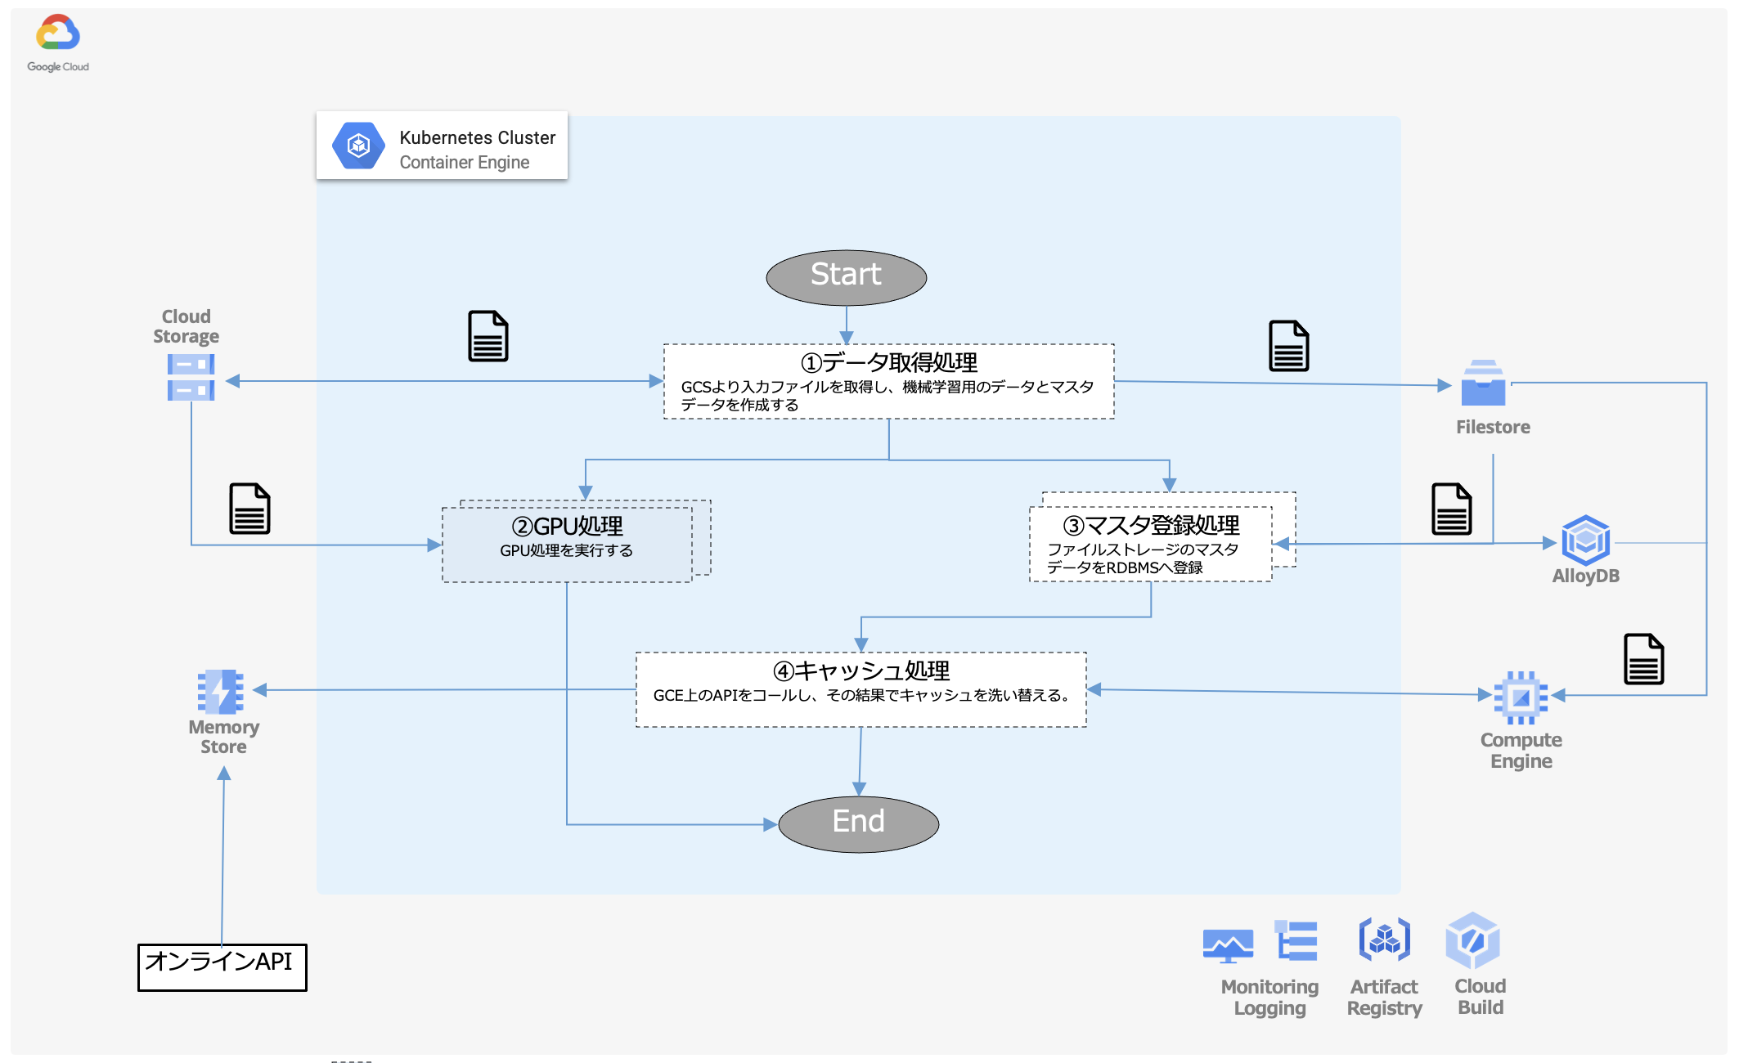1739x1063 pixels.
Task: Click the Start ellipse
Action: (x=846, y=277)
